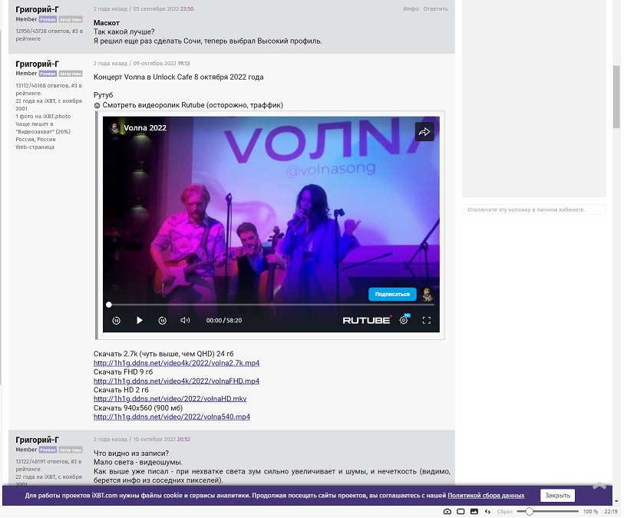
Task: Click the video time display 00:00 / 58:20
Action: point(224,320)
